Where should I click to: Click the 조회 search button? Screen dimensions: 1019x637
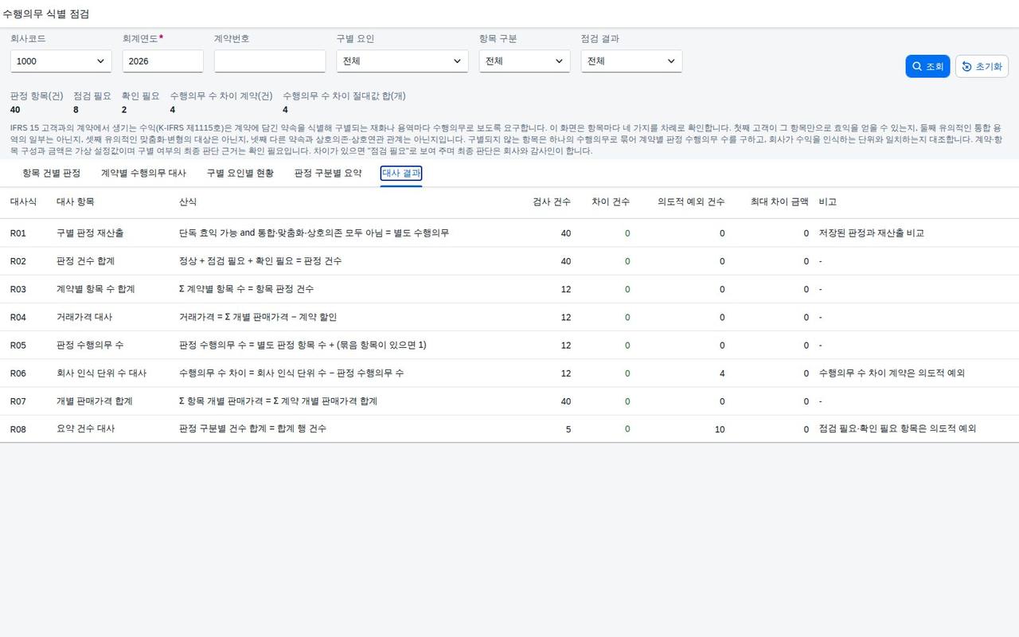(x=927, y=66)
